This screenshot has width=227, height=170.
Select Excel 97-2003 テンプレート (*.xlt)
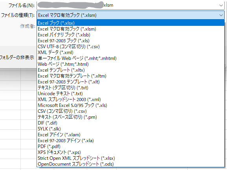point(130,82)
